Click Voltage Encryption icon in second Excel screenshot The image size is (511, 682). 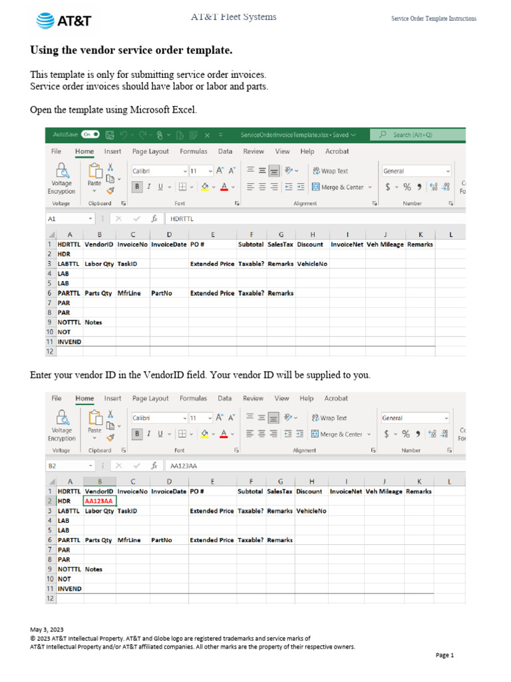(x=62, y=418)
